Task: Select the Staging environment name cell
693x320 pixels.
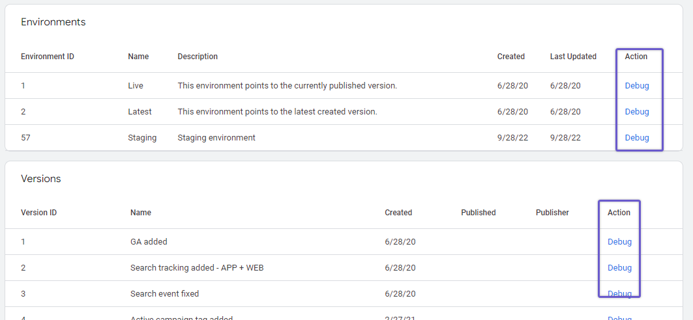Action: click(x=142, y=137)
